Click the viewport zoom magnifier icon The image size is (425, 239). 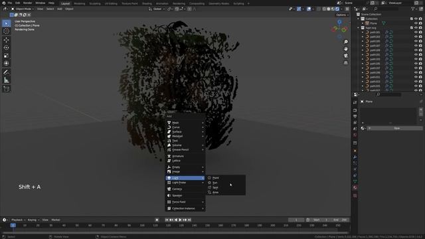click(x=346, y=42)
